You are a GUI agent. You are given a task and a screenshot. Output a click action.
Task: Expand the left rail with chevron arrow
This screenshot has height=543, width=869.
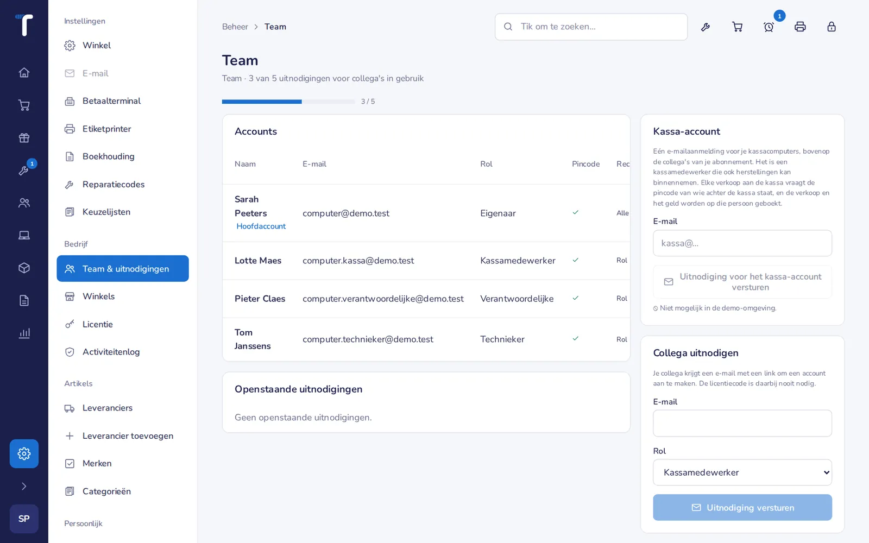pos(24,486)
